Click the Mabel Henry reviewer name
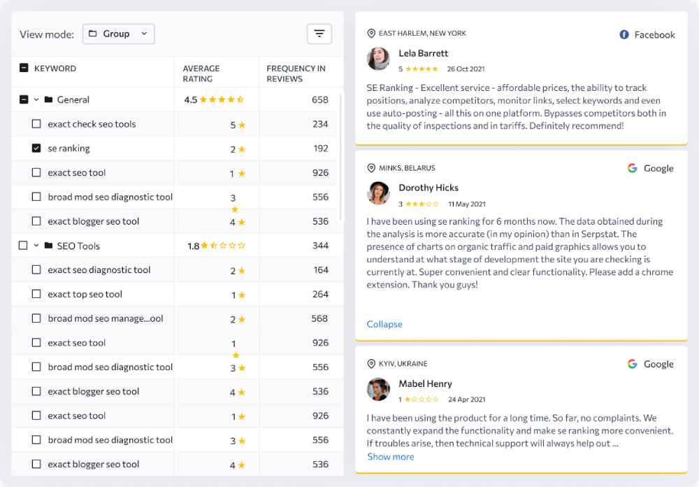The height and width of the screenshot is (487, 699). tap(425, 384)
